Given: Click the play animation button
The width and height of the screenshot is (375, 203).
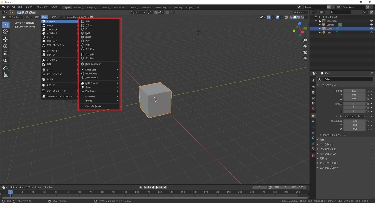Looking at the screenshot, I should (157, 187).
